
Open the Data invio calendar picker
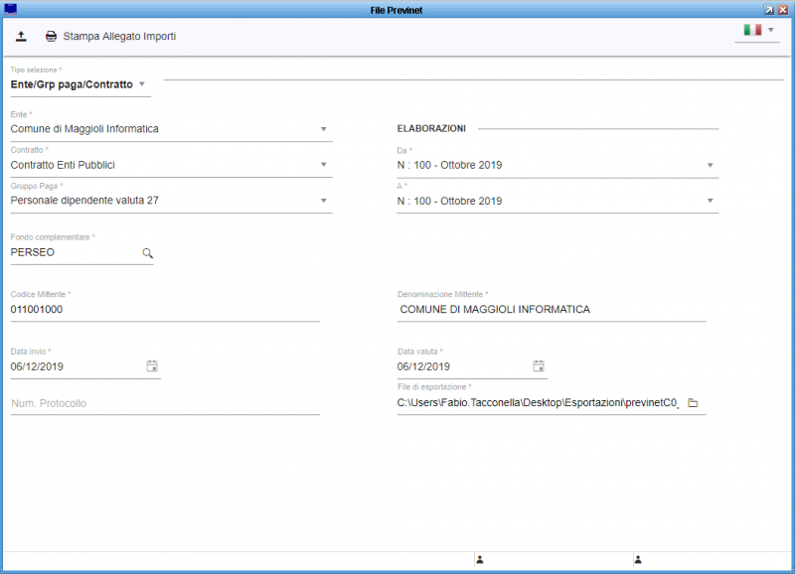point(152,366)
